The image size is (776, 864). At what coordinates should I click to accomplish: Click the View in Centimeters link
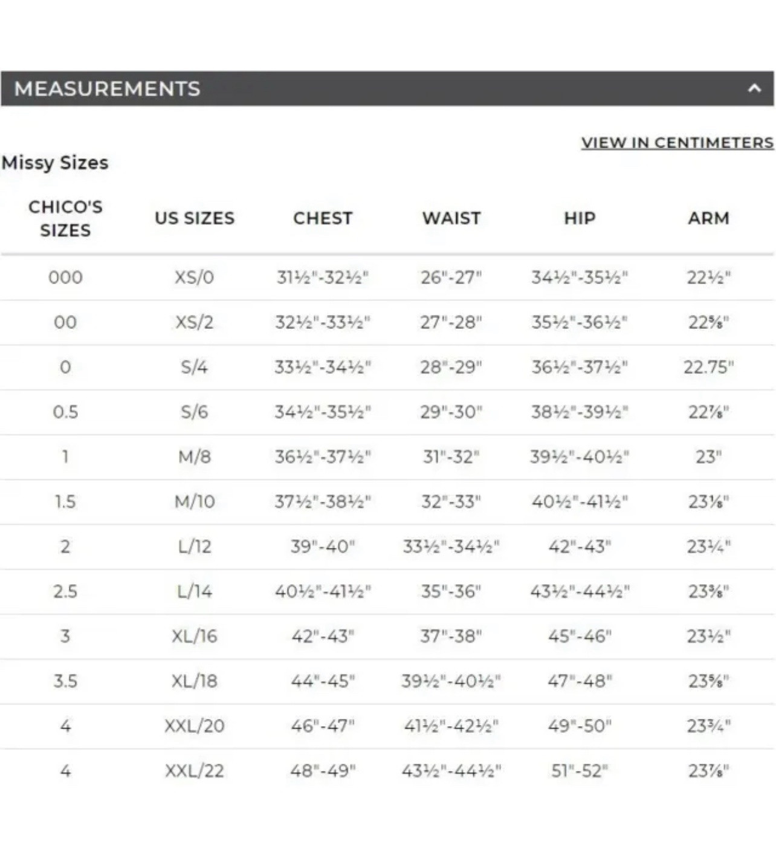click(677, 143)
